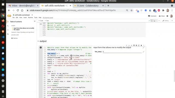Close the Table of contents panel
Screen dimensions: 175x98
(35, 21)
